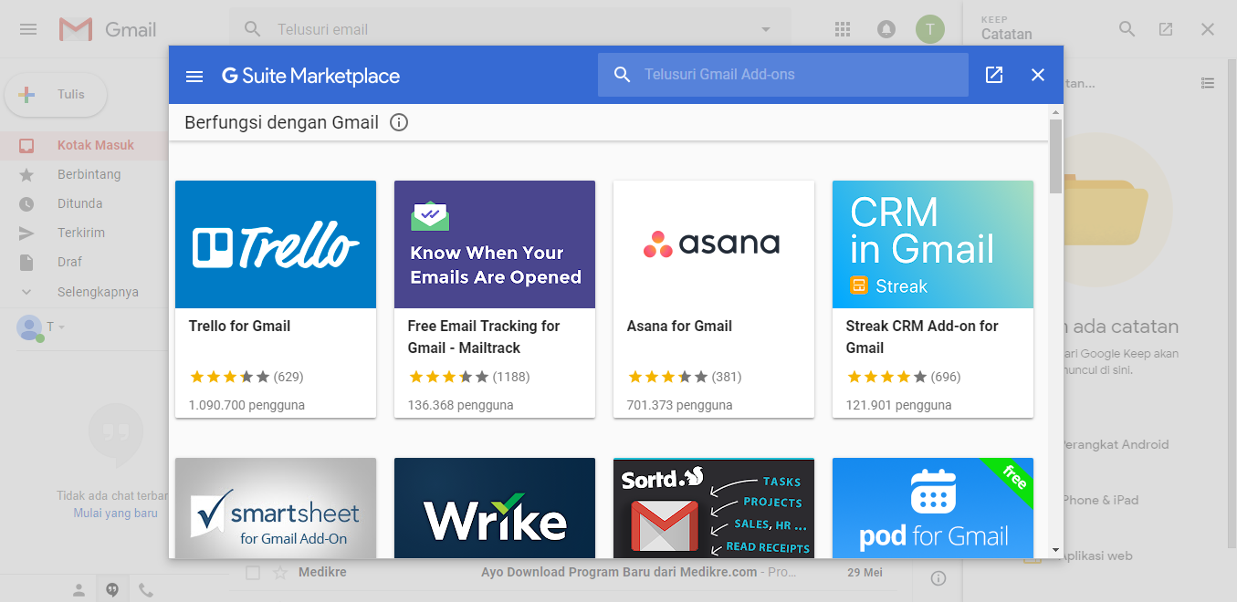The height and width of the screenshot is (602, 1237).
Task: Switch Keep panel to list view
Action: click(1208, 83)
